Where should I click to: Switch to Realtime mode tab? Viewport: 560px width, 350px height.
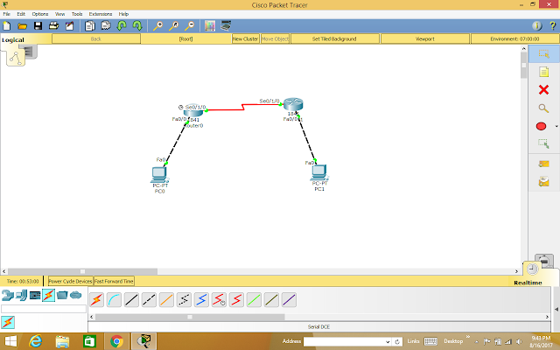528,283
